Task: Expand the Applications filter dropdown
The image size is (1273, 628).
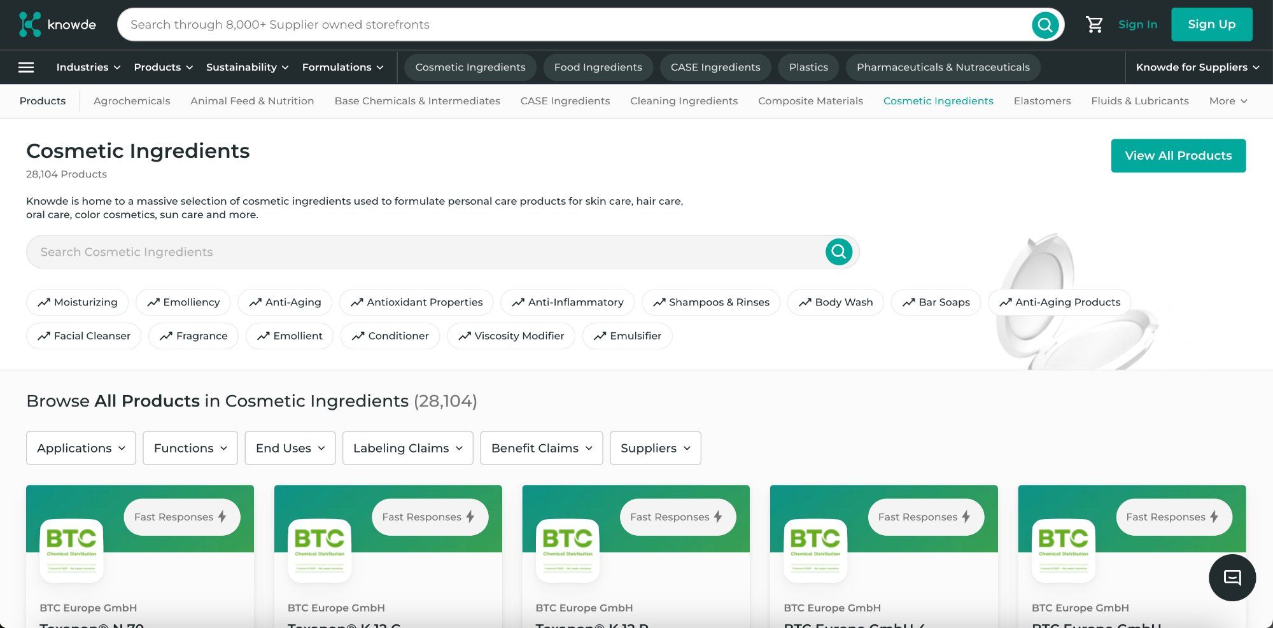Action: coord(80,448)
